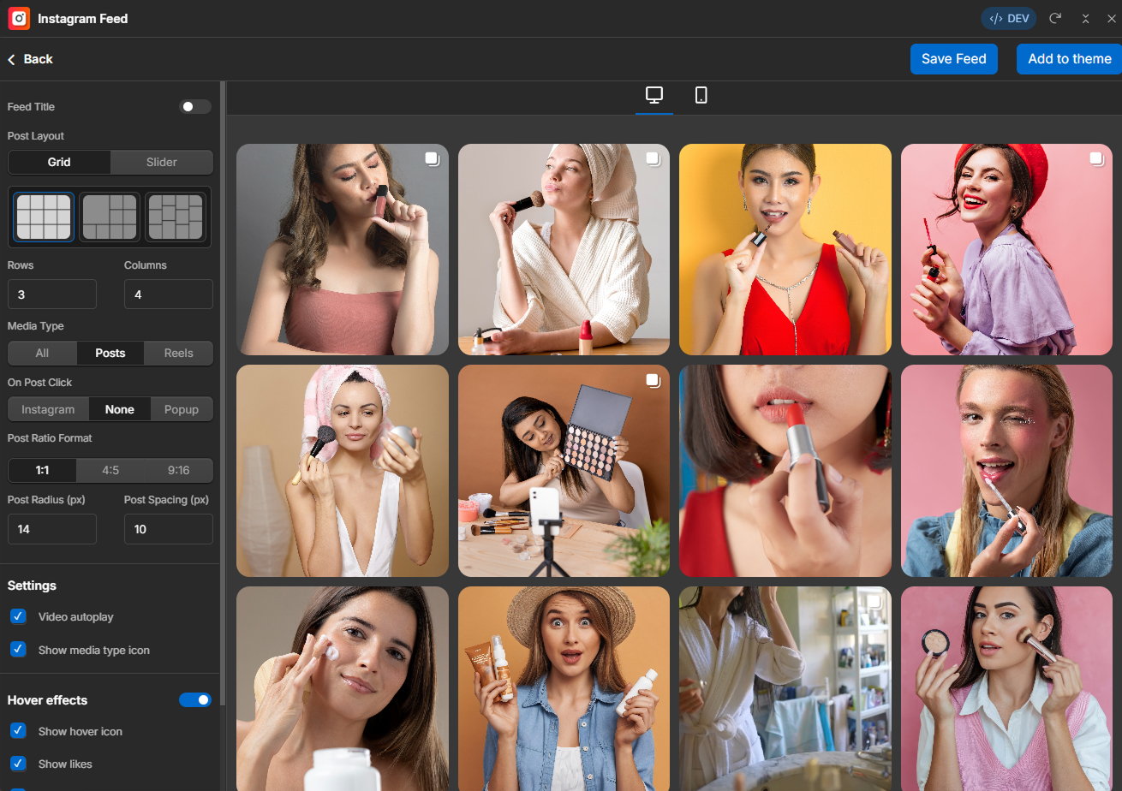Click the Add to theme button
Image resolution: width=1122 pixels, height=791 pixels.
tap(1069, 59)
